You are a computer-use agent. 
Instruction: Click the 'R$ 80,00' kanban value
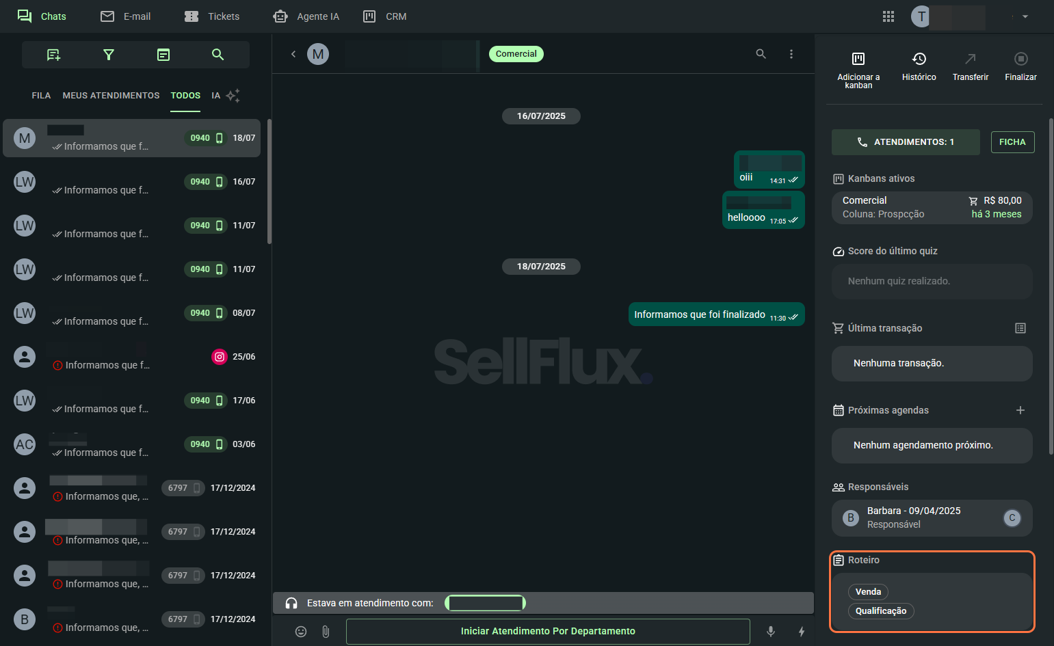[1003, 200]
